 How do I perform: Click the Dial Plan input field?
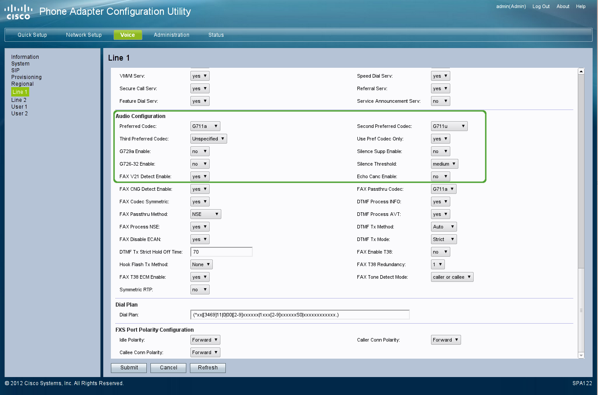(300, 315)
